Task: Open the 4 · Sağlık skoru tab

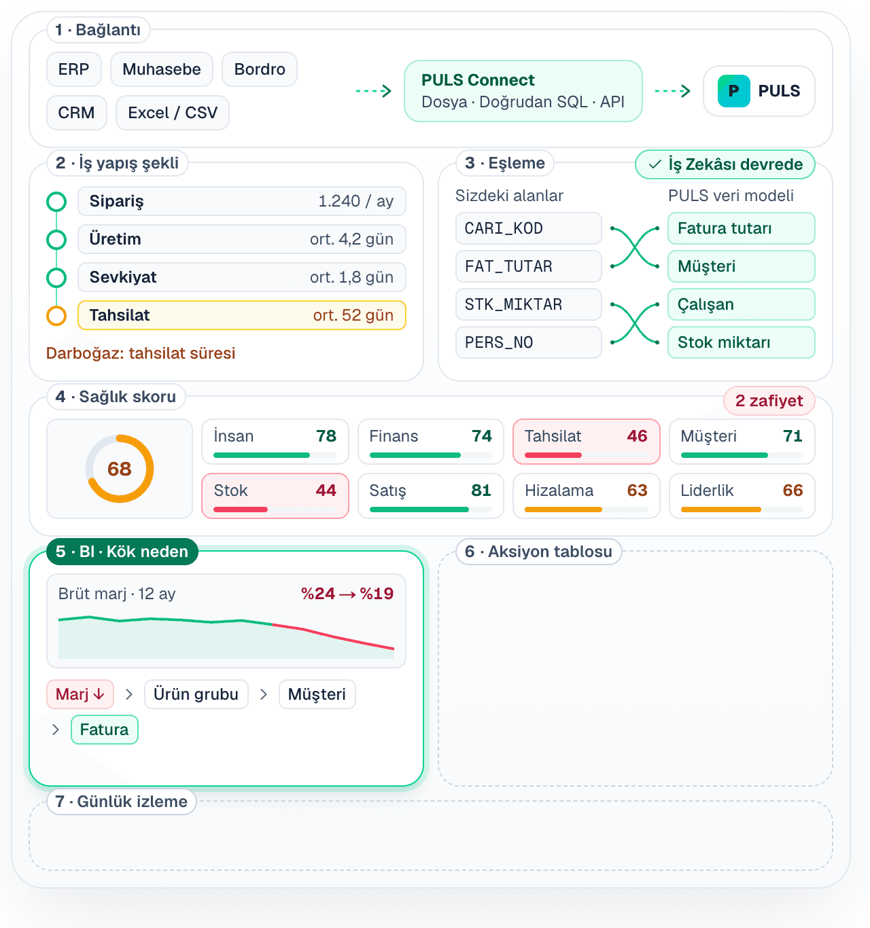Action: click(x=116, y=397)
